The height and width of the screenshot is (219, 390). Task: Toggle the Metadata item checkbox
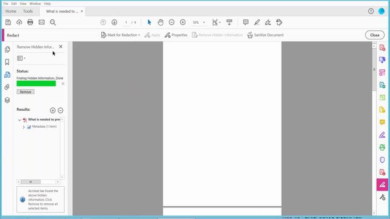[29, 127]
